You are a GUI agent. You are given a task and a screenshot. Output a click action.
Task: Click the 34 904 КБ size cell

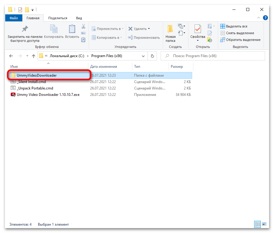183,95
